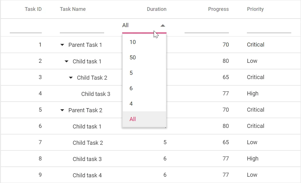
Task: Collapse Child task 1 under Parent Task 1
Action: (66, 61)
